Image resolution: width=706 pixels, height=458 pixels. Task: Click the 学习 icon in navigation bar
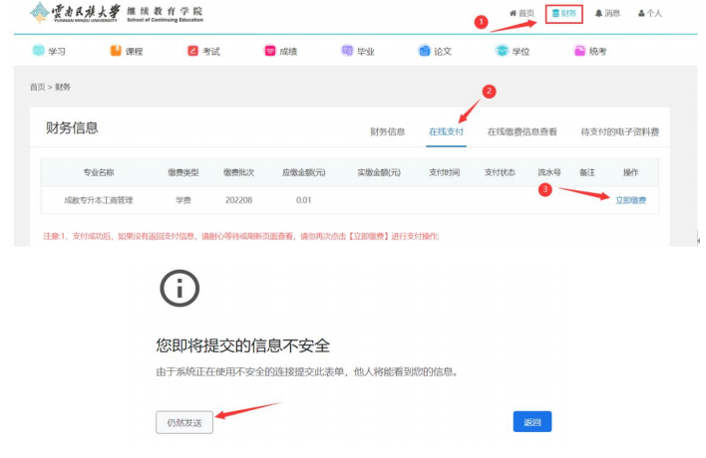point(38,51)
